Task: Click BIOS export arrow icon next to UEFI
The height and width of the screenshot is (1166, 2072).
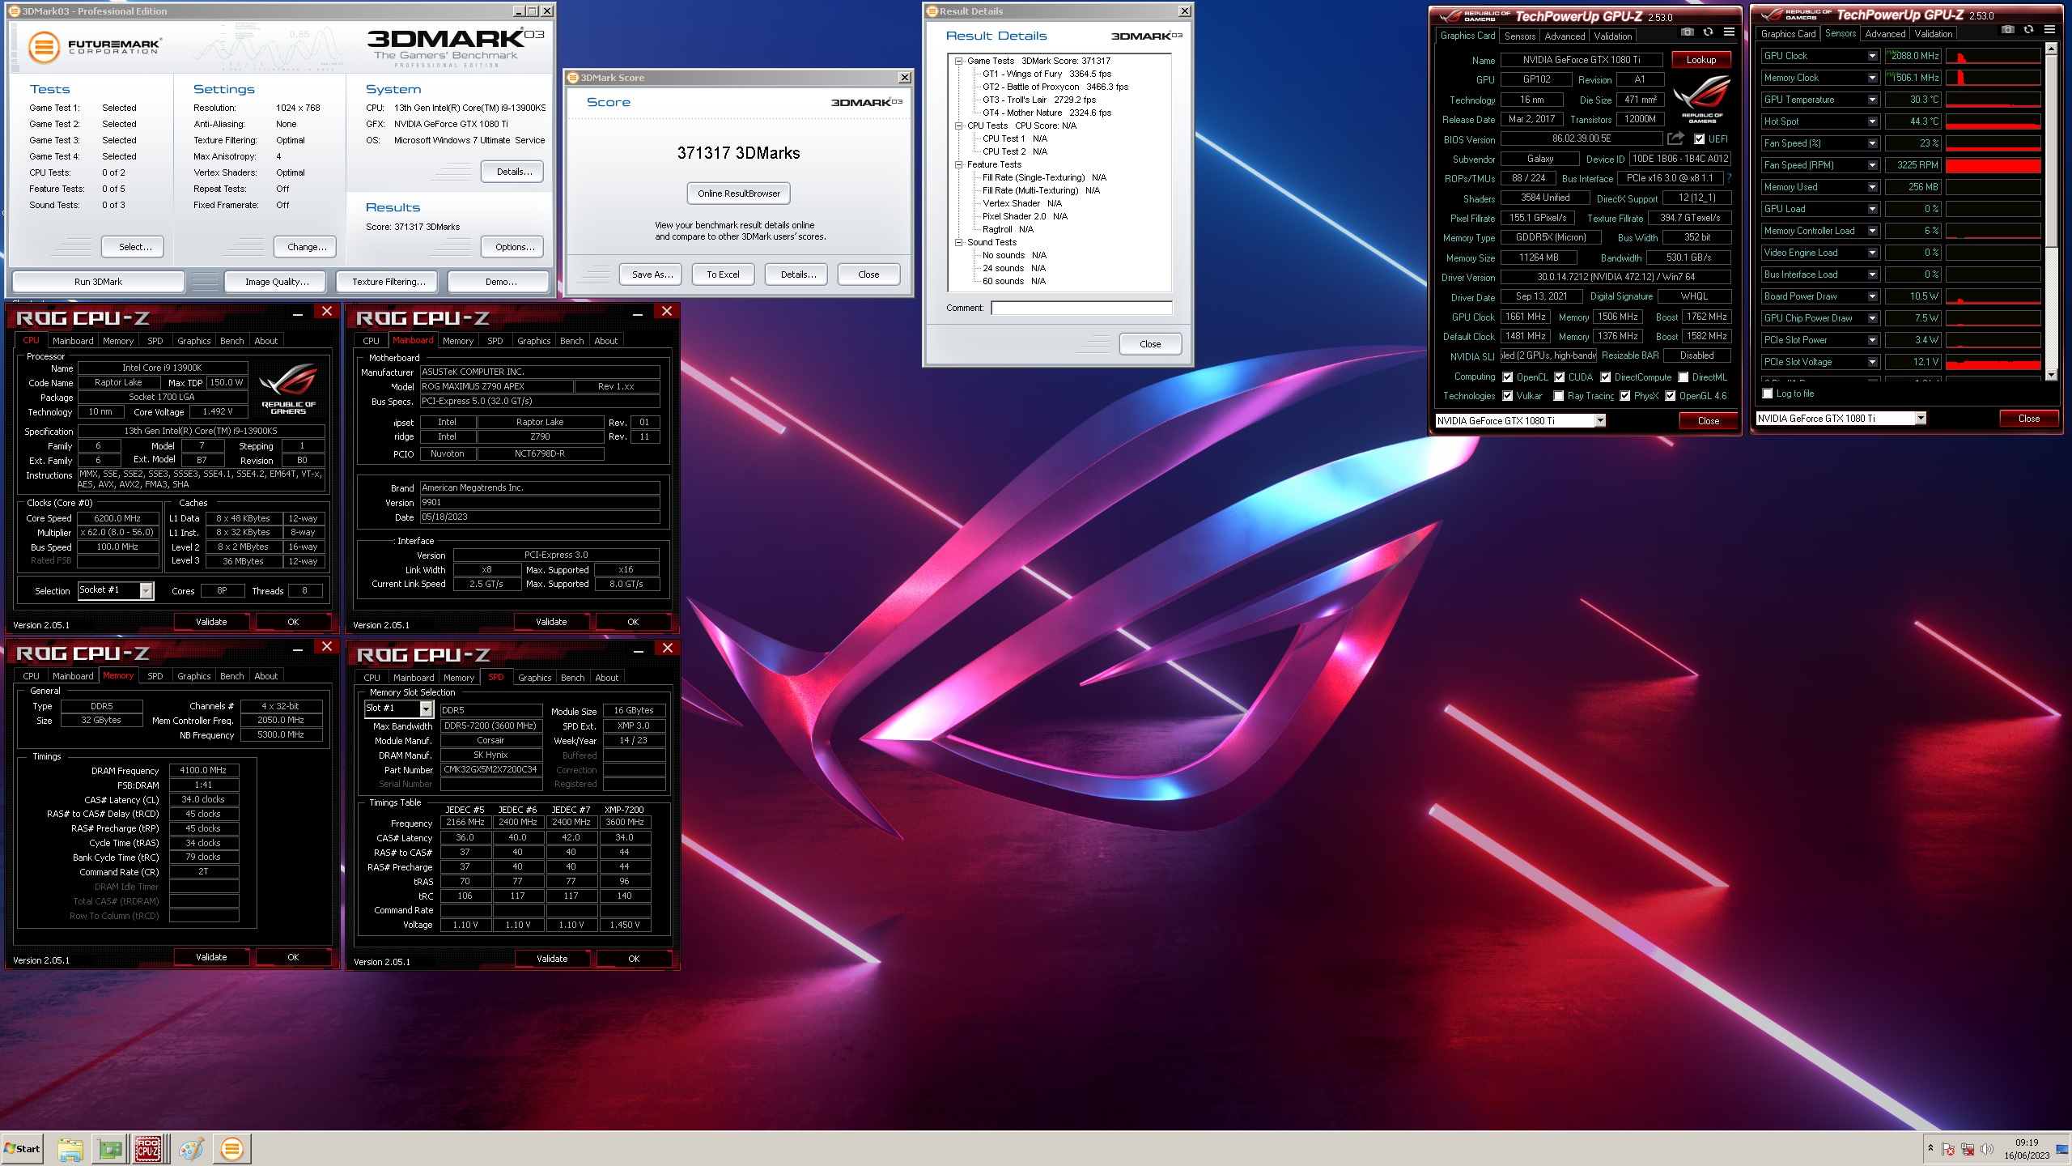Action: (1675, 139)
